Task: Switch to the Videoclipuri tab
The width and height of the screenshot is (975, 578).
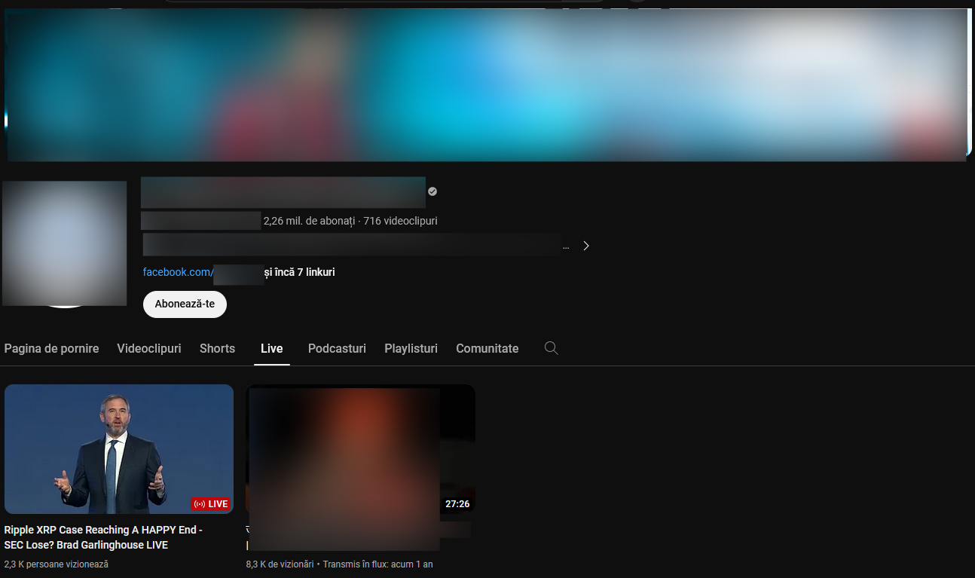Action: pos(149,348)
